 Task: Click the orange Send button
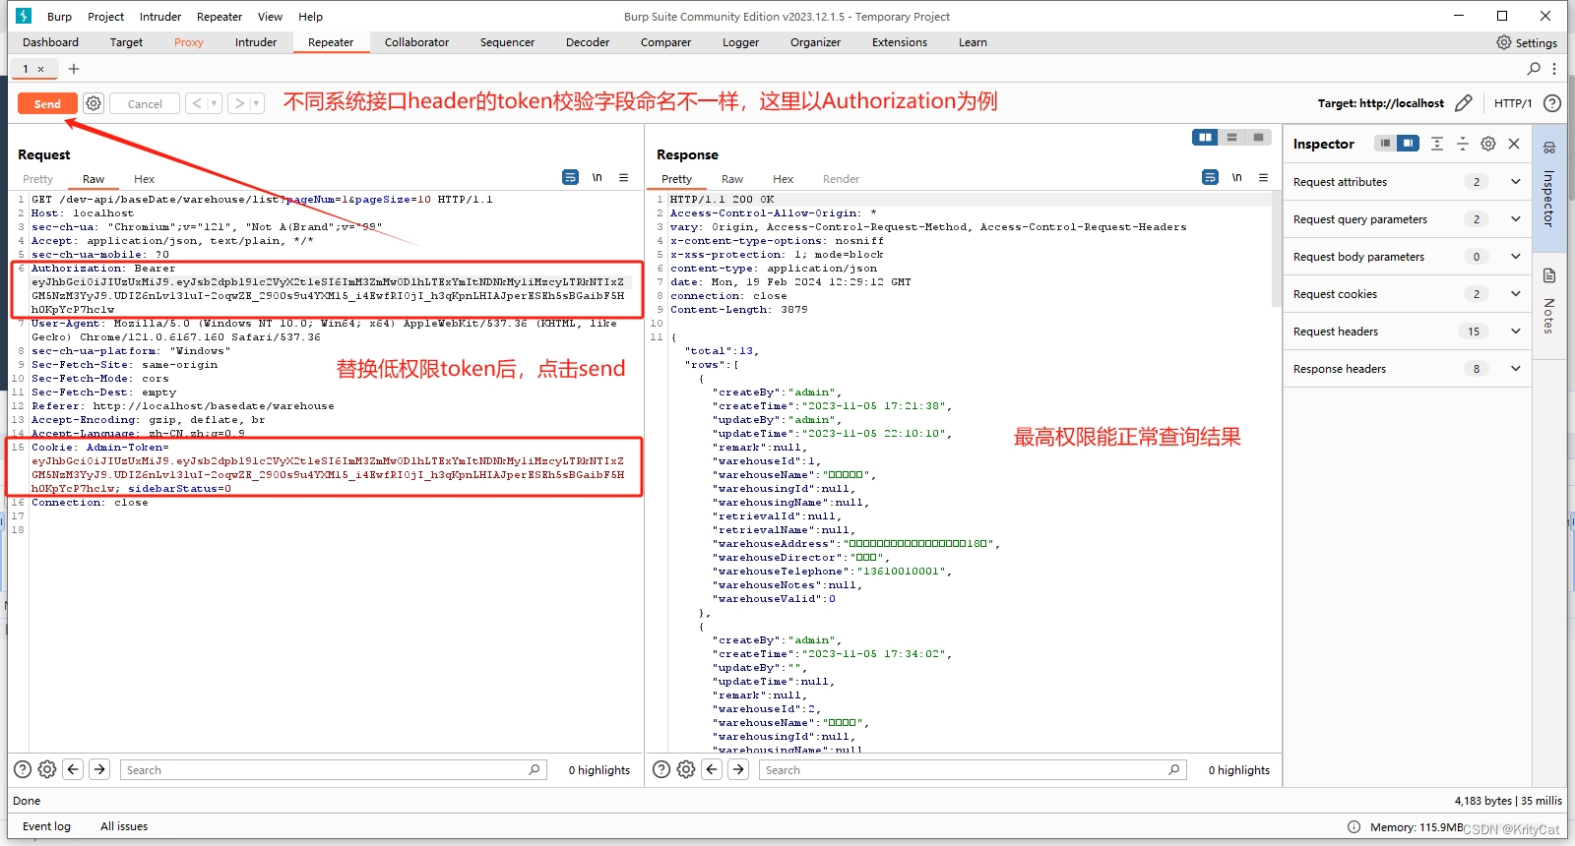point(47,103)
